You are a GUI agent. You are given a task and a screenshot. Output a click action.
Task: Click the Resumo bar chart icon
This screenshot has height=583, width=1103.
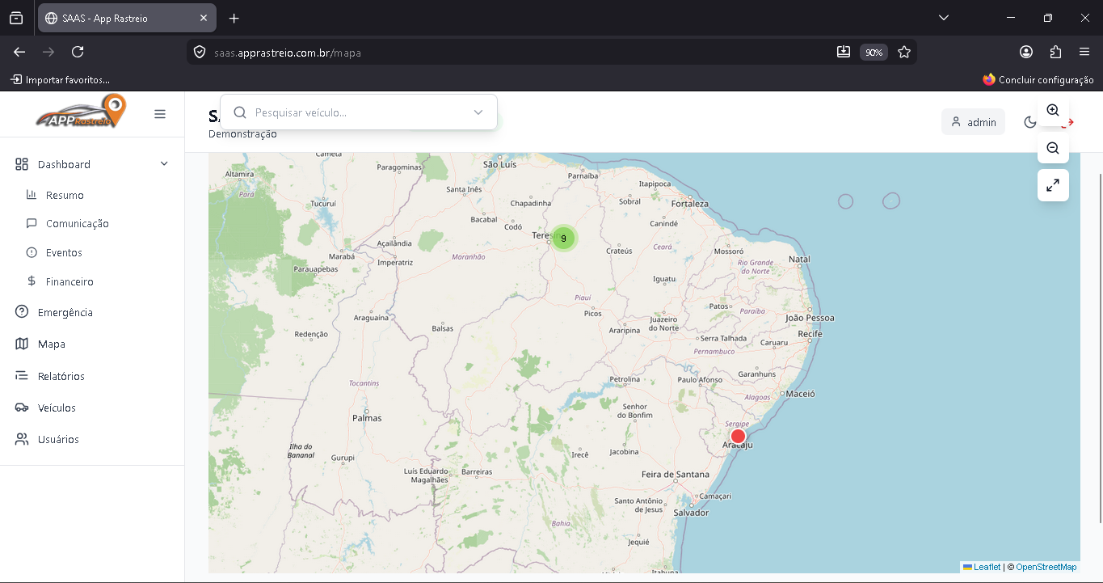[x=32, y=195]
